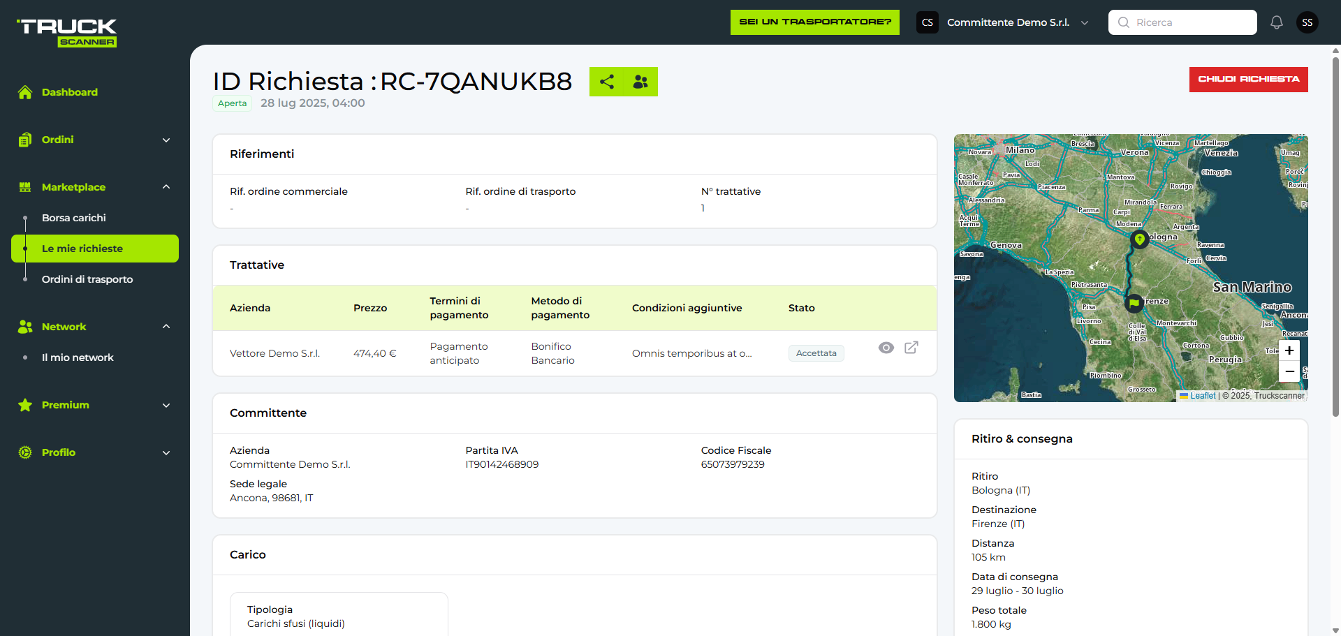Click Codice Fiscale value 65073979239
The width and height of the screenshot is (1341, 636).
coord(733,464)
